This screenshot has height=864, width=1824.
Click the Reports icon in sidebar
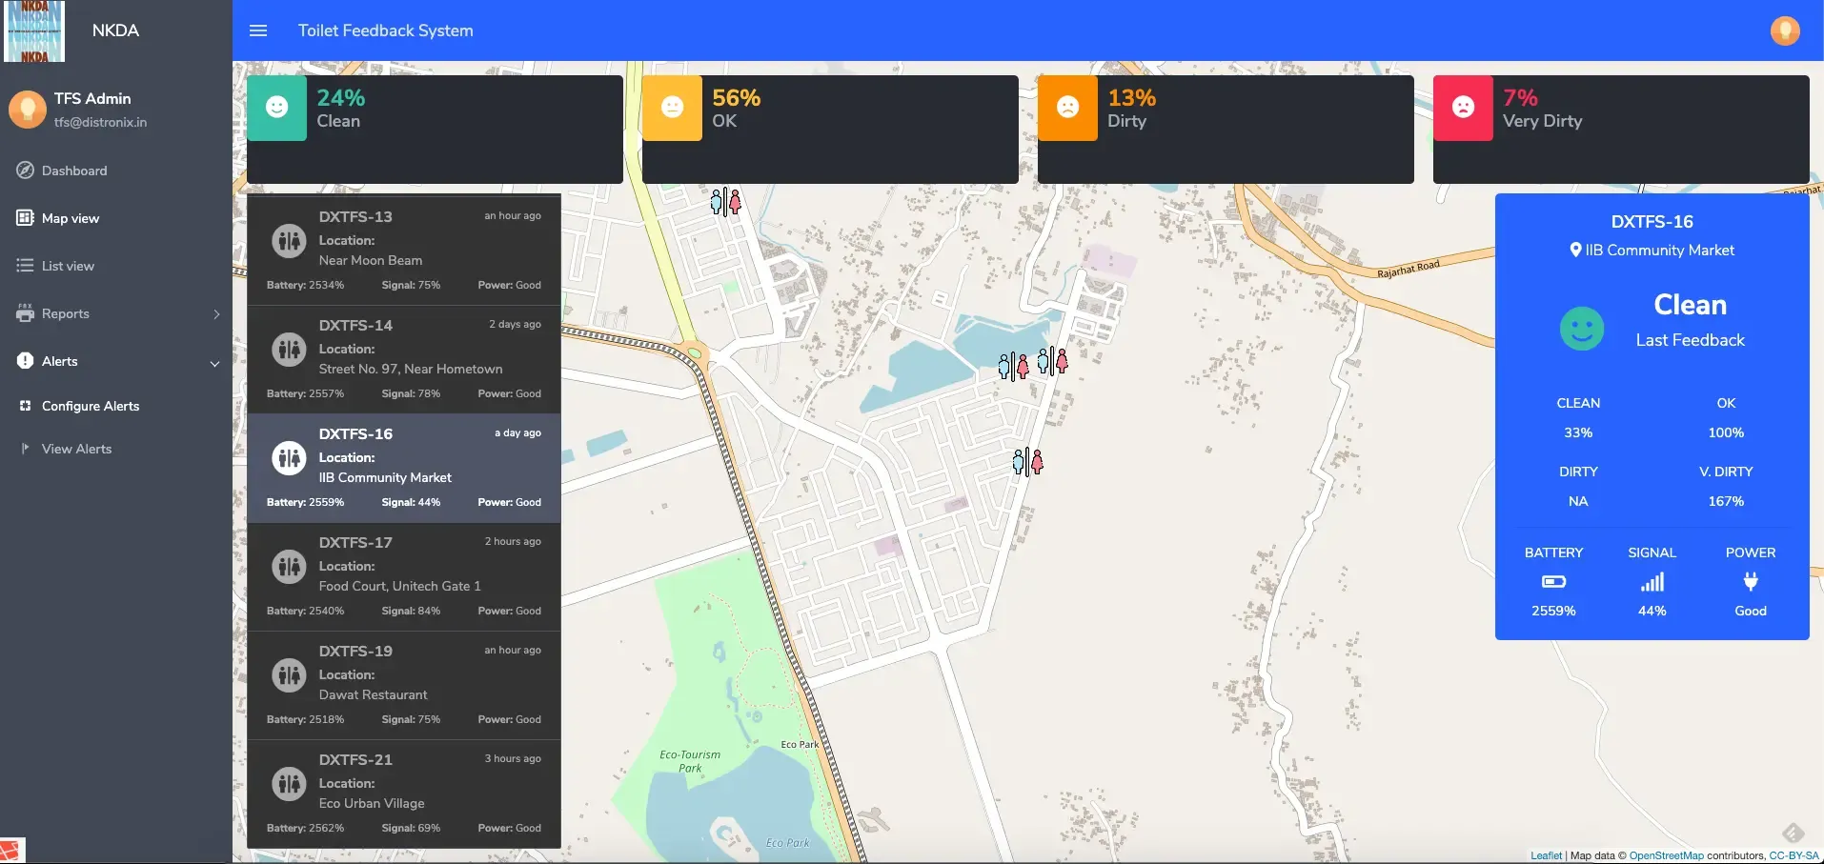tap(23, 312)
